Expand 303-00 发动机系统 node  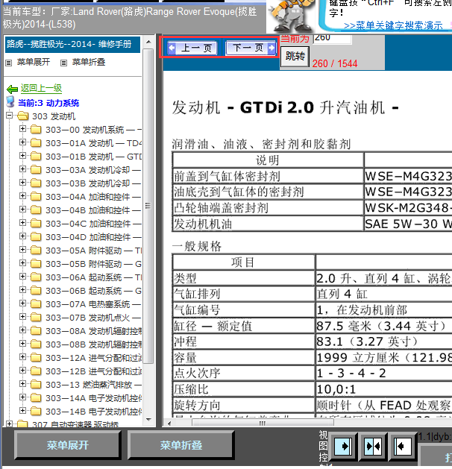[22, 128]
